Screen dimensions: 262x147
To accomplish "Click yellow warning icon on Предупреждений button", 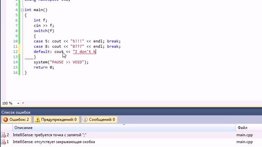I will (37, 120).
